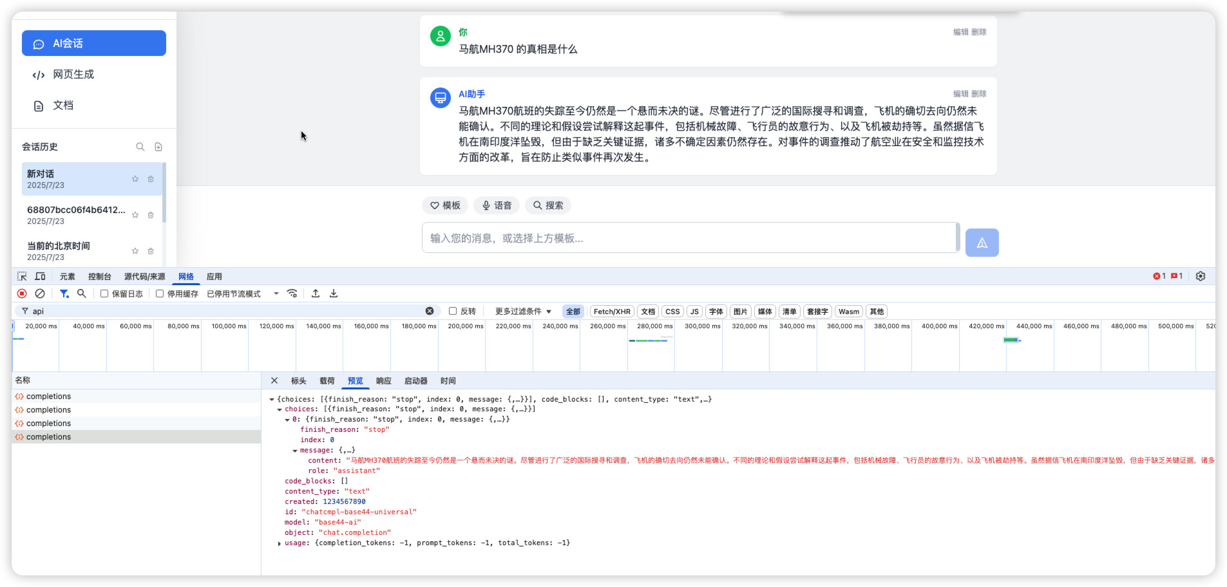The height and width of the screenshot is (587, 1227).
Task: Click the message input field
Action: coord(689,238)
